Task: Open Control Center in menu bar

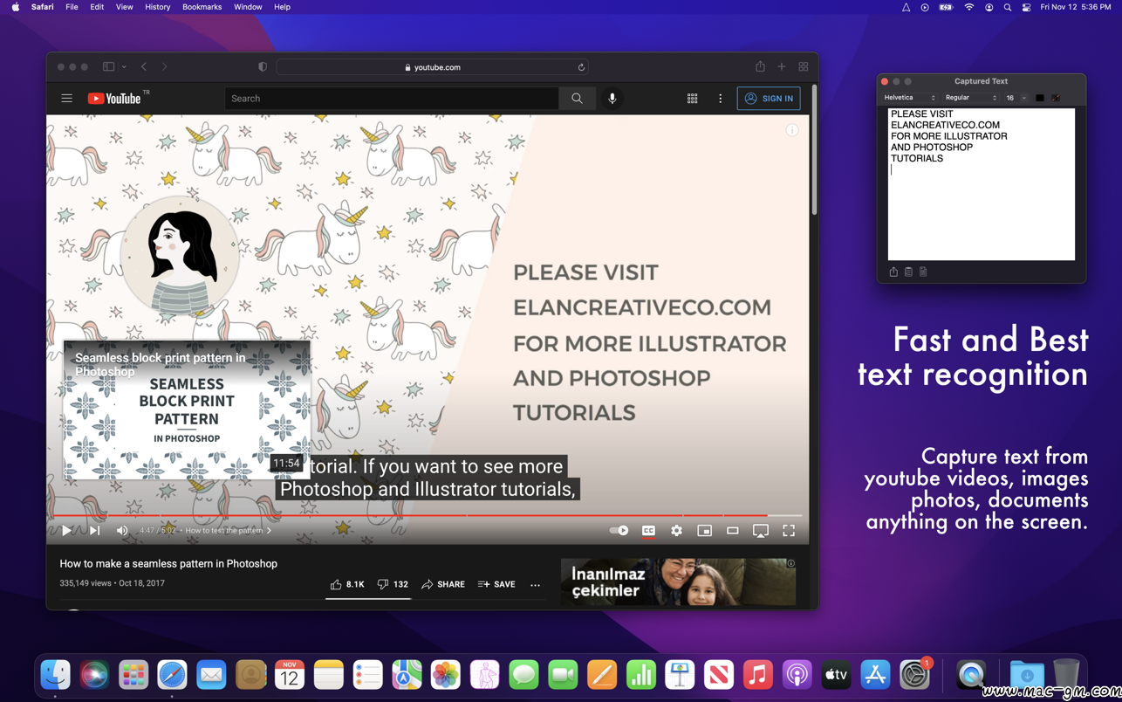Action: point(1026,7)
